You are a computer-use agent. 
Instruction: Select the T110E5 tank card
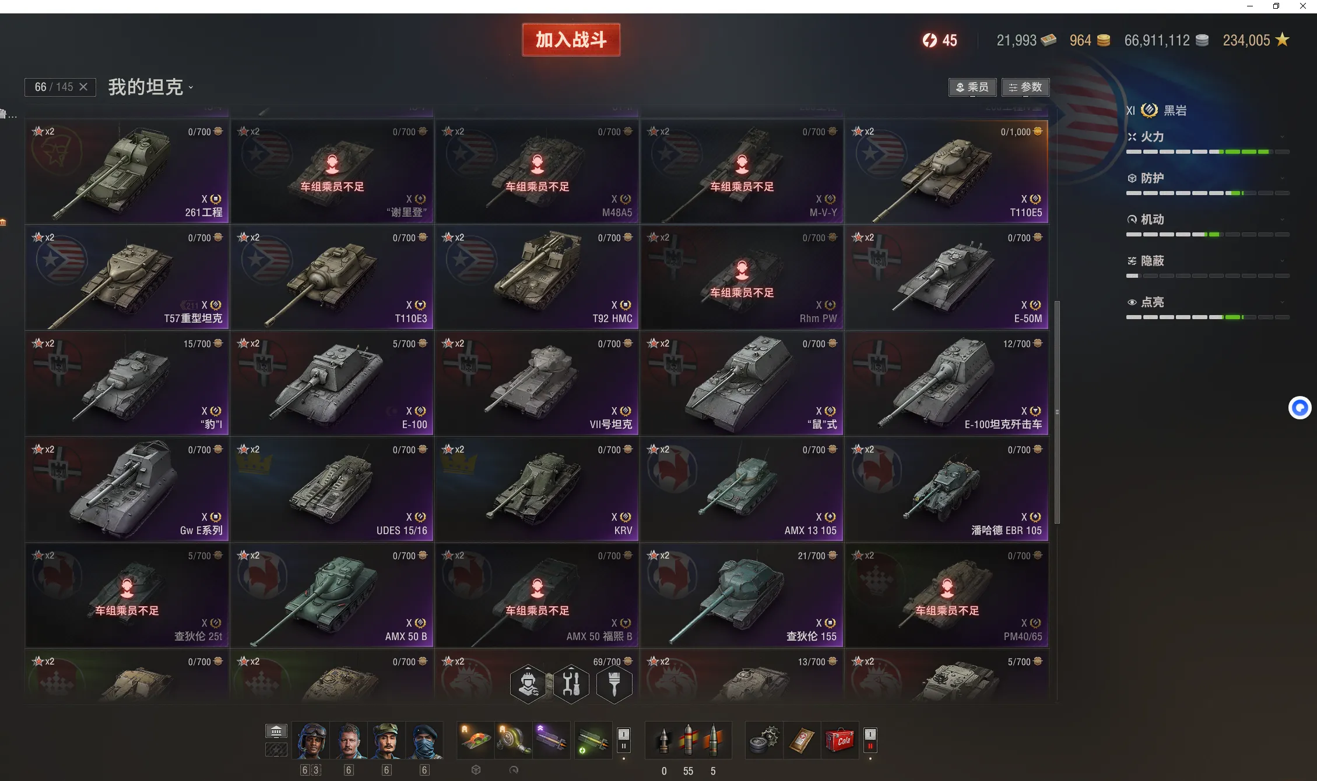[x=947, y=171]
